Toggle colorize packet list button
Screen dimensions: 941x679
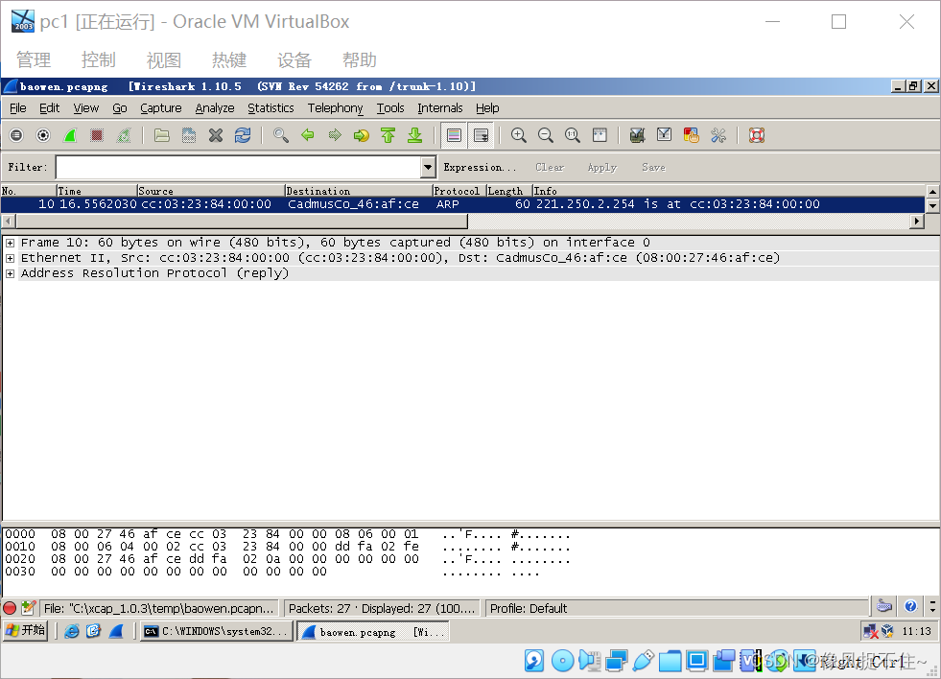[x=454, y=135]
